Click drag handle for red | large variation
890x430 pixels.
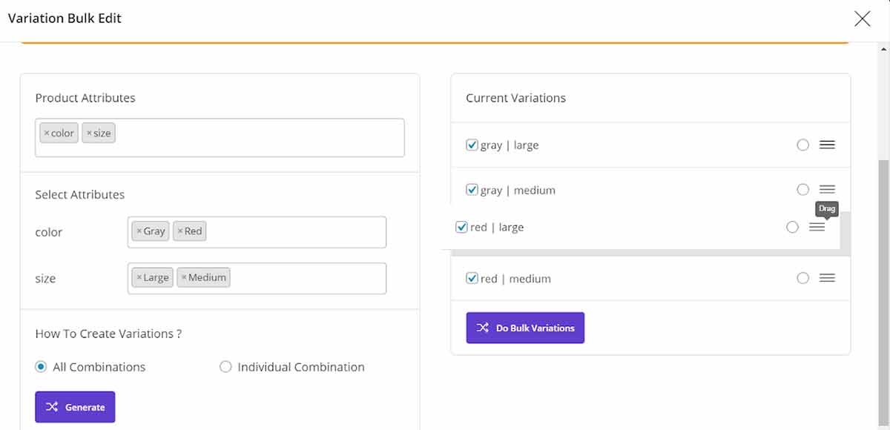click(817, 228)
